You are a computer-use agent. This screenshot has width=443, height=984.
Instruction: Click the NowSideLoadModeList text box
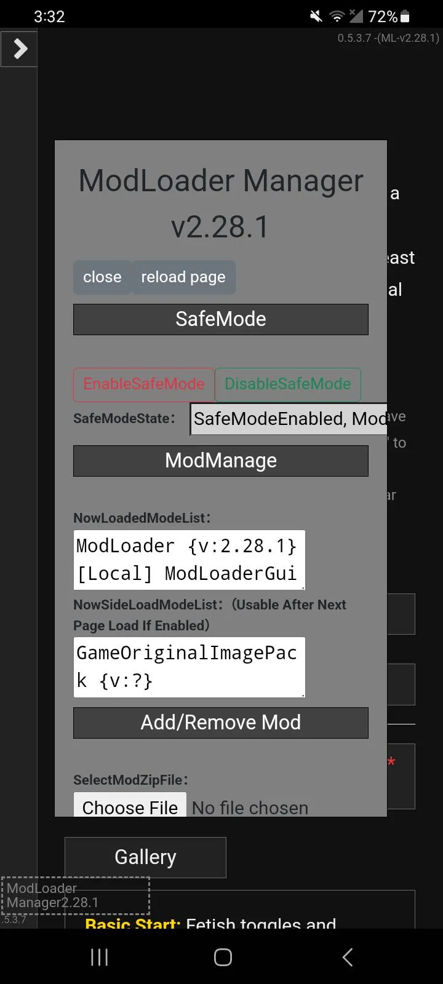click(x=189, y=667)
